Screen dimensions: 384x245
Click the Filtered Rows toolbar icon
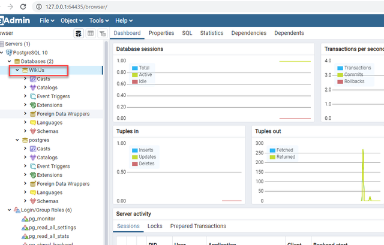103,34
